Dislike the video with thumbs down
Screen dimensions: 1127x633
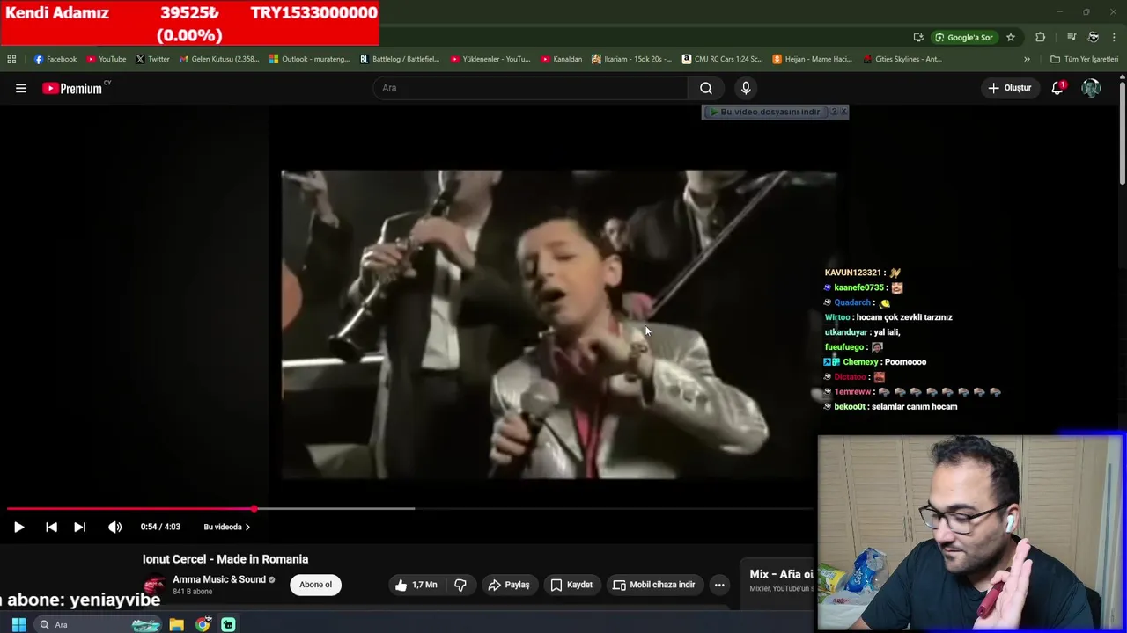[460, 585]
